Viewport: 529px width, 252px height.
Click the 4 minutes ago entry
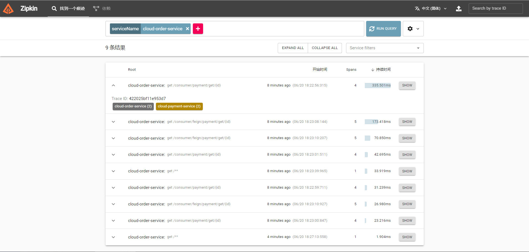(279, 237)
